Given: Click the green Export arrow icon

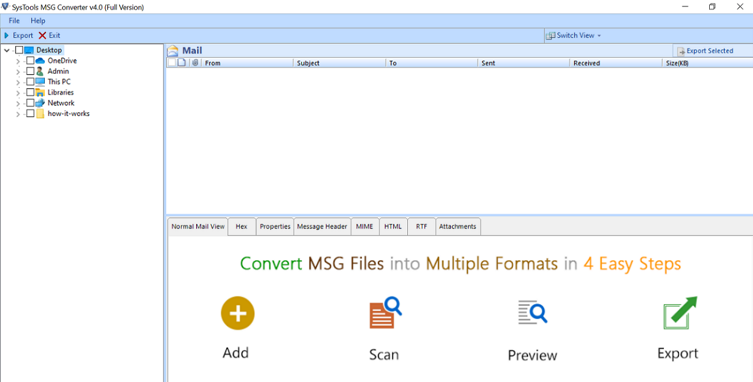Looking at the screenshot, I should point(678,313).
